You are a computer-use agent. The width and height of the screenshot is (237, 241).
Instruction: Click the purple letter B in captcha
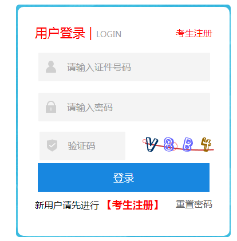coord(188,144)
